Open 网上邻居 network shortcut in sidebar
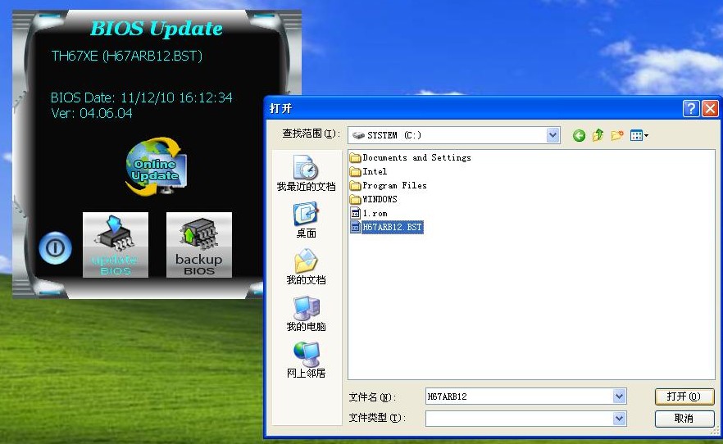 coord(306,360)
